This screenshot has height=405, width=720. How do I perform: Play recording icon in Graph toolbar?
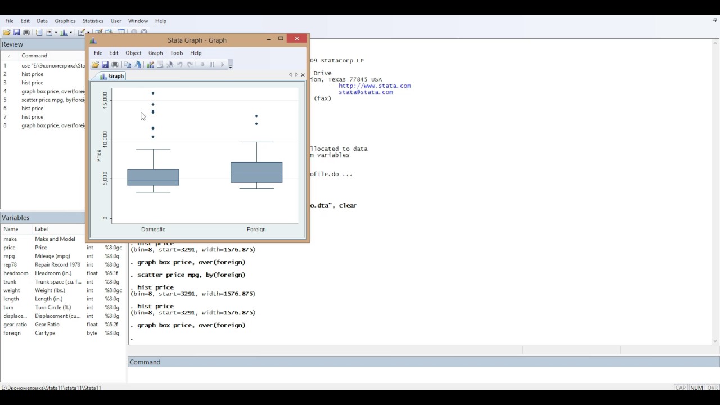[223, 64]
